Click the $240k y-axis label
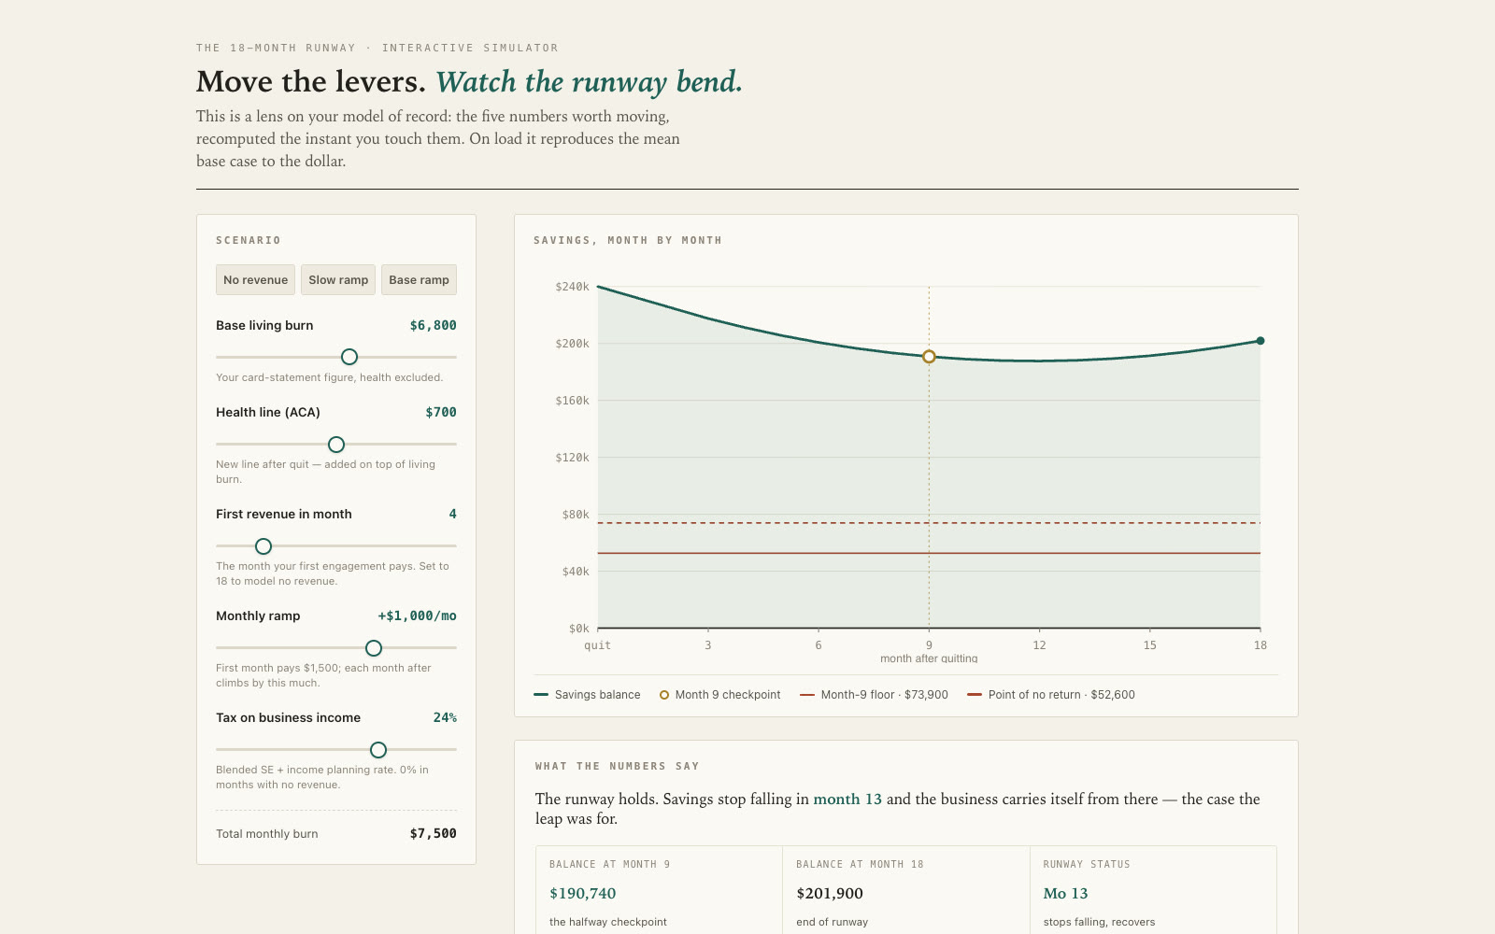This screenshot has height=934, width=1495. pos(572,287)
